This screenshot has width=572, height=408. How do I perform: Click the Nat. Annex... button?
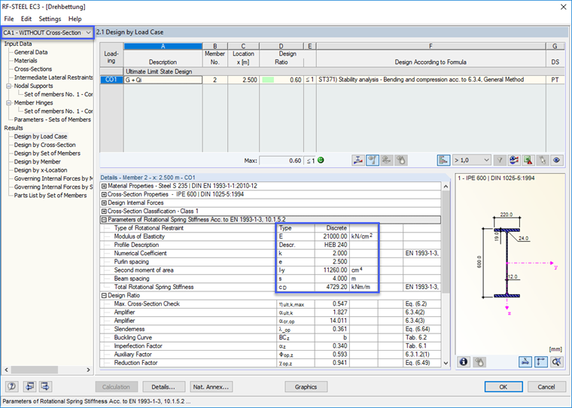tap(211, 387)
